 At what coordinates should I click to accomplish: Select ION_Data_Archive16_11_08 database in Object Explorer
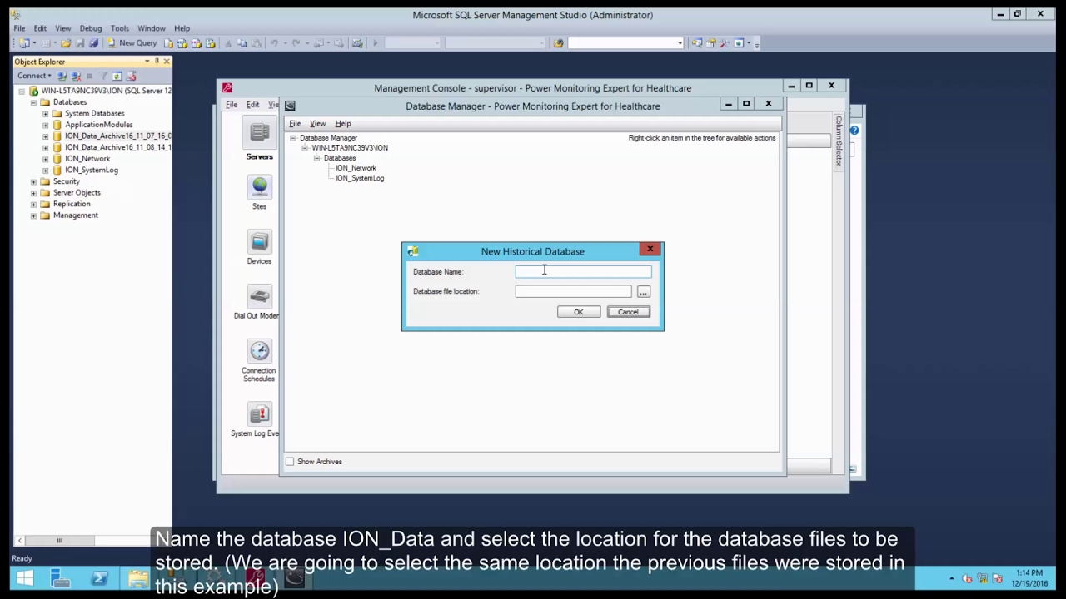117,147
